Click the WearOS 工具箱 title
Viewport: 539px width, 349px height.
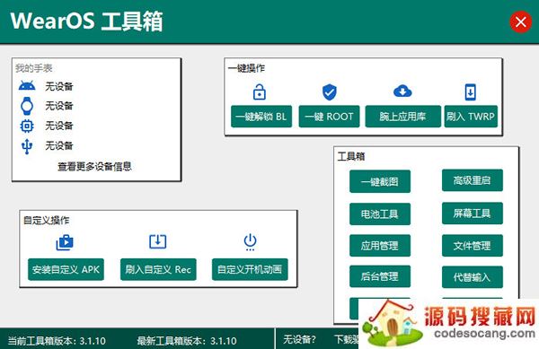[86, 22]
